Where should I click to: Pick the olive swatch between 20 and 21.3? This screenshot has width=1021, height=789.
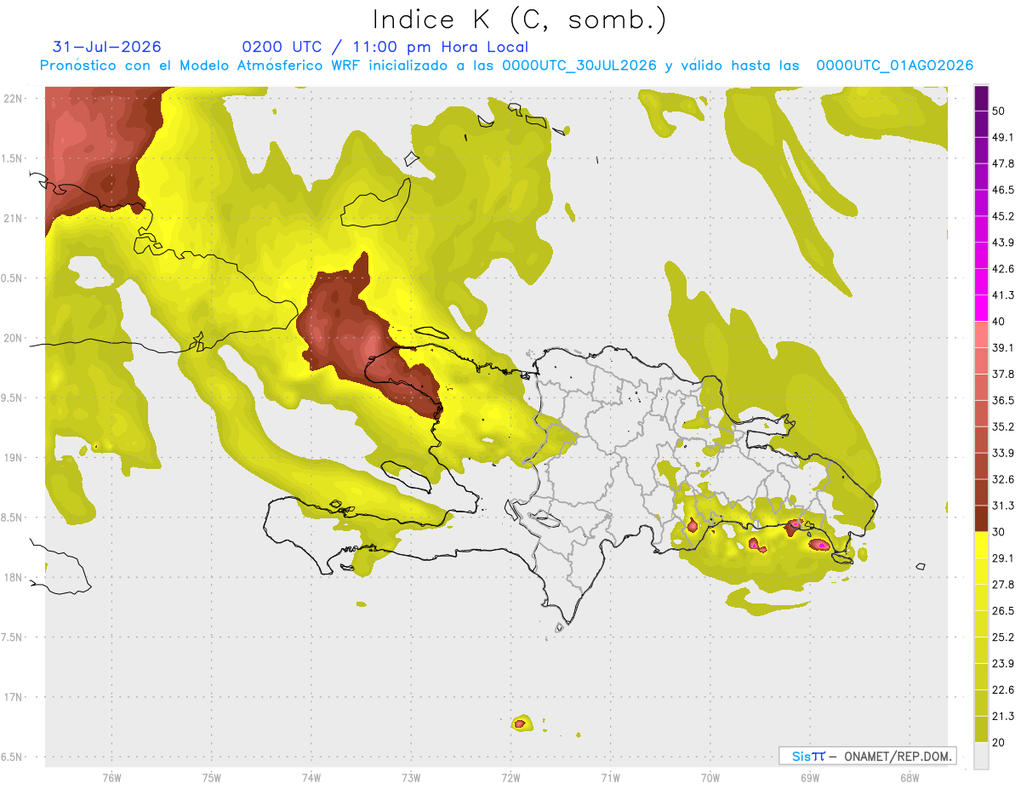tap(981, 729)
